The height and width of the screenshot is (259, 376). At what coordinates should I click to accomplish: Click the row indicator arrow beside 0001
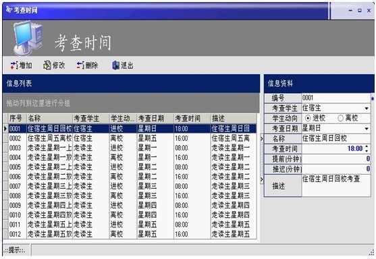[x=5, y=129]
